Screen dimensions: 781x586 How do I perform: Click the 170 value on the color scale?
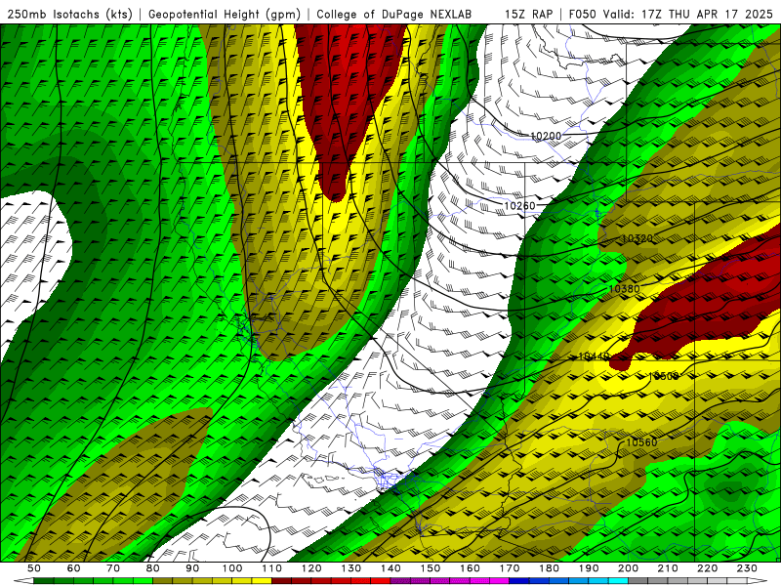pos(510,568)
